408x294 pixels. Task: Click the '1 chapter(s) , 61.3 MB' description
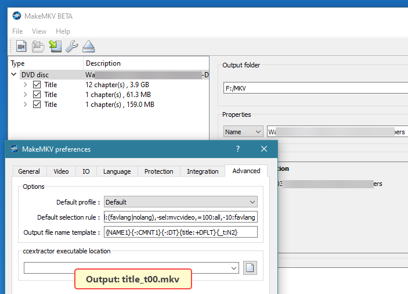click(118, 95)
